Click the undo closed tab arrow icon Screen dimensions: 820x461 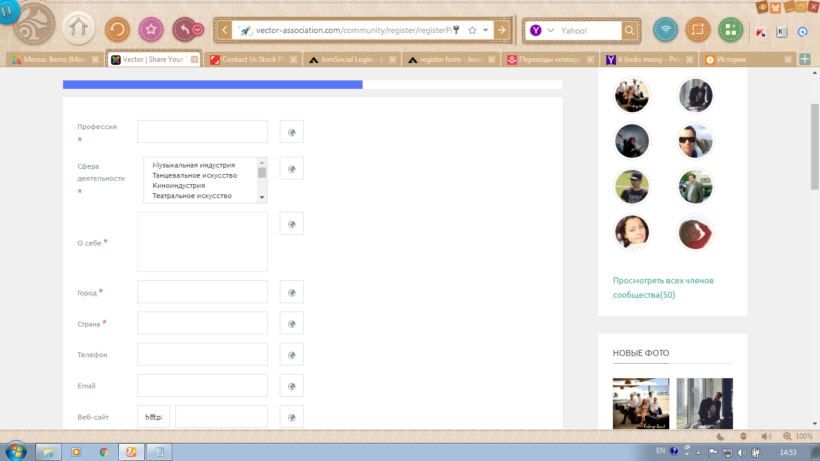[184, 29]
